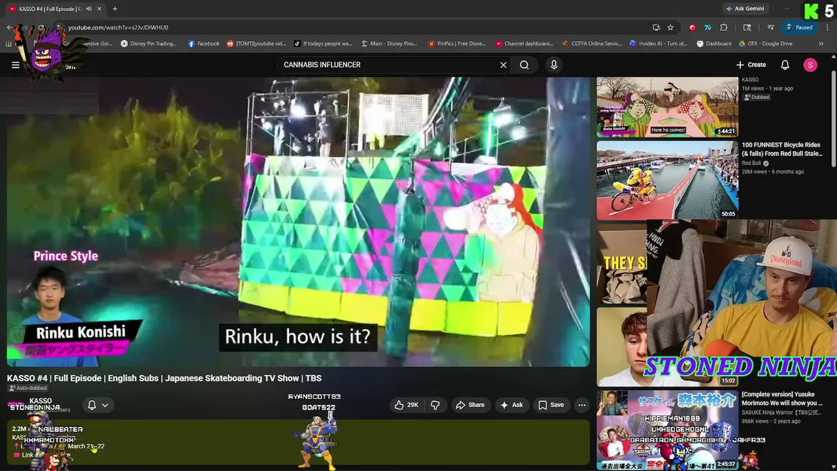Open the '[Complete version] Yusuke Morimoto' title
The height and width of the screenshot is (471, 837).
[782, 399]
